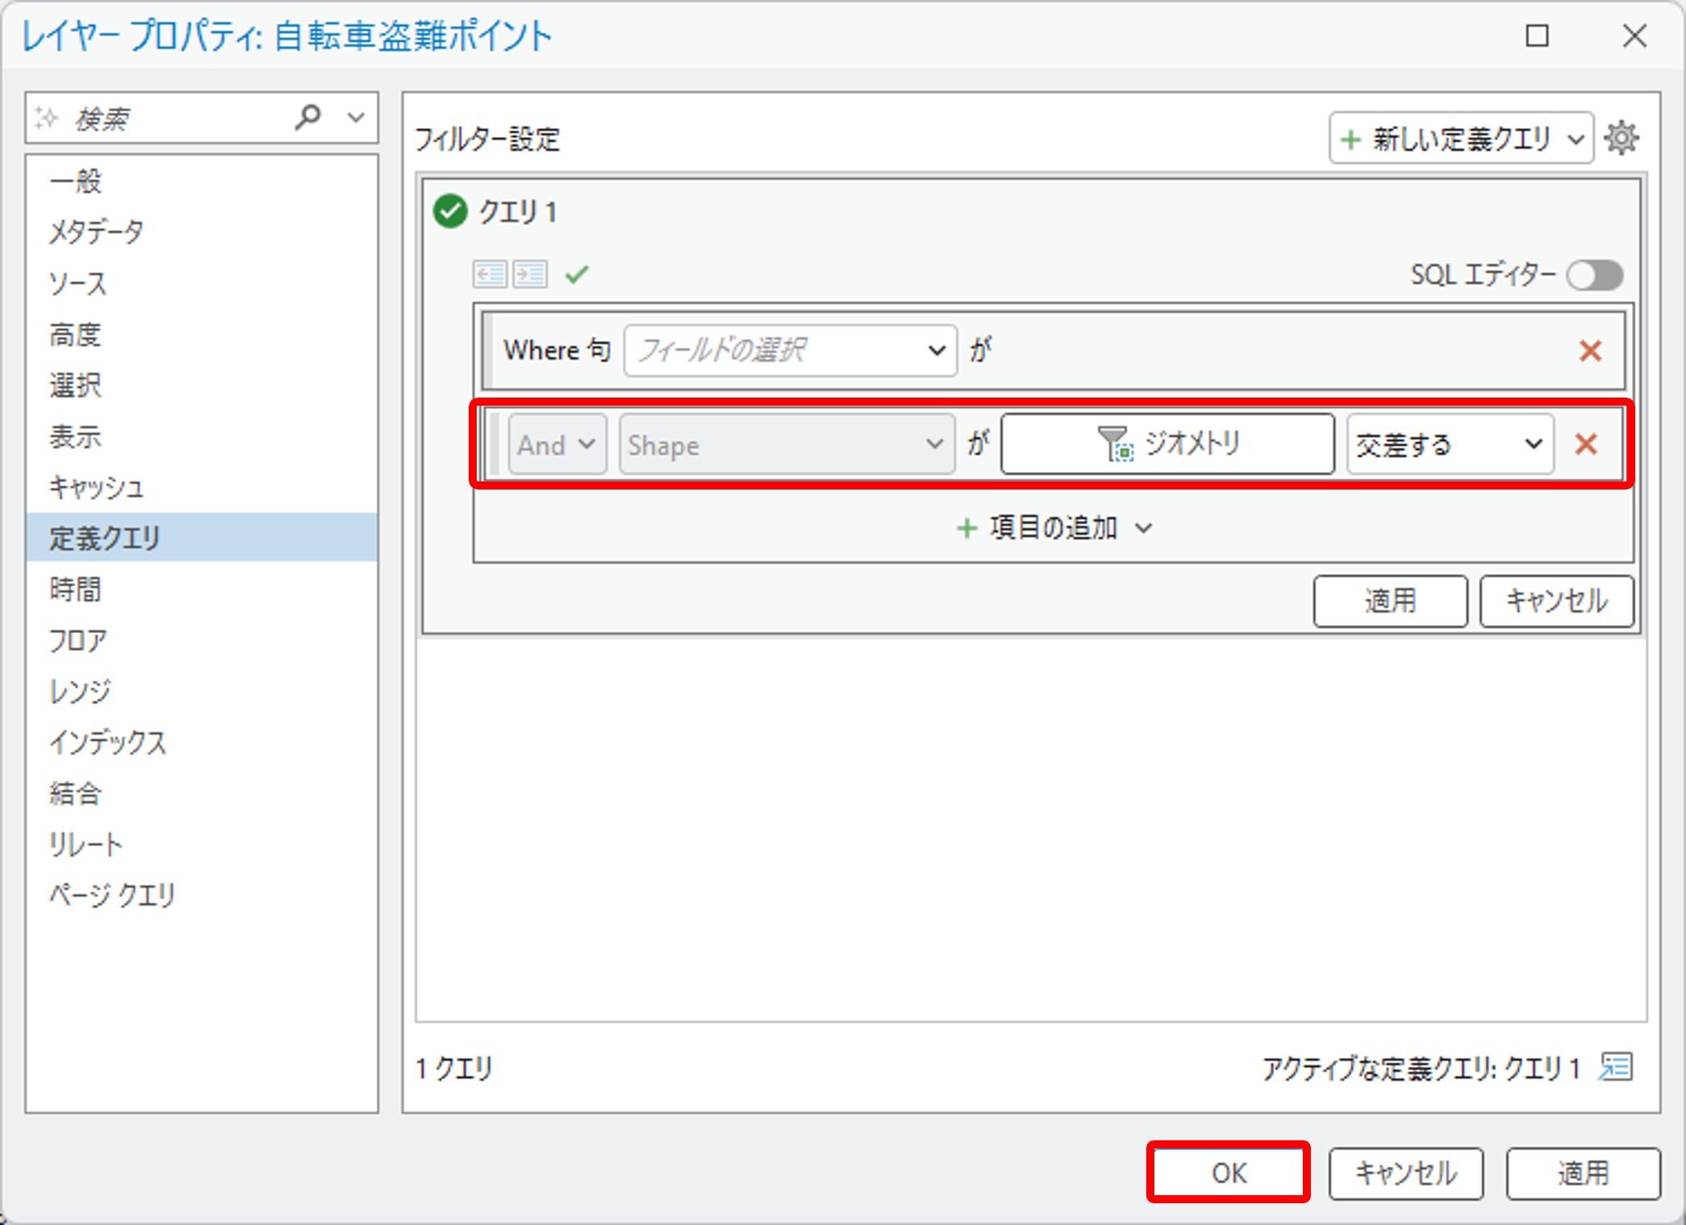1686x1225 pixels.
Task: Open the filter settings gear icon
Action: pos(1621,138)
